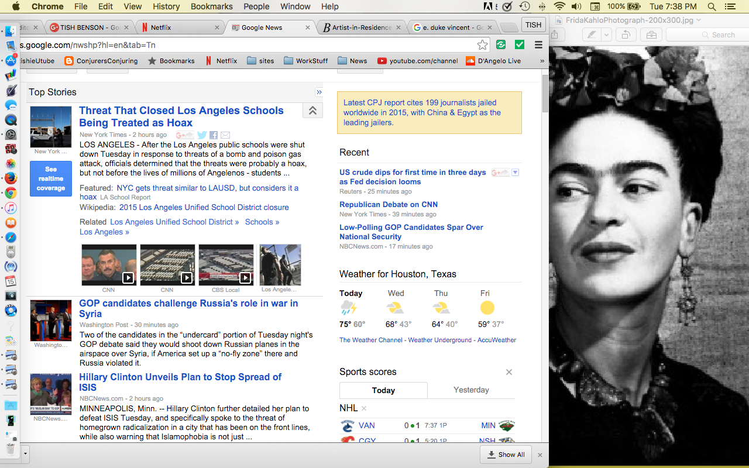Launch App Store from the Dock
Image resolution: width=749 pixels, height=468 pixels.
(11, 60)
